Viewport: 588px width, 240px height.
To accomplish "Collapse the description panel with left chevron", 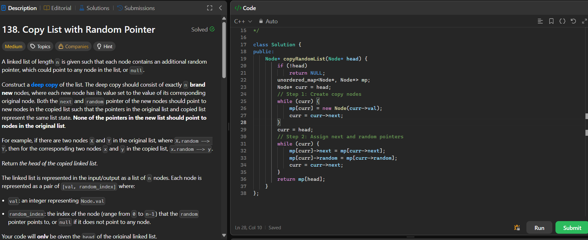I will pos(220,8).
